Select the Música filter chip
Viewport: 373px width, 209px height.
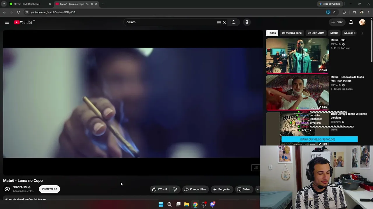(350, 33)
